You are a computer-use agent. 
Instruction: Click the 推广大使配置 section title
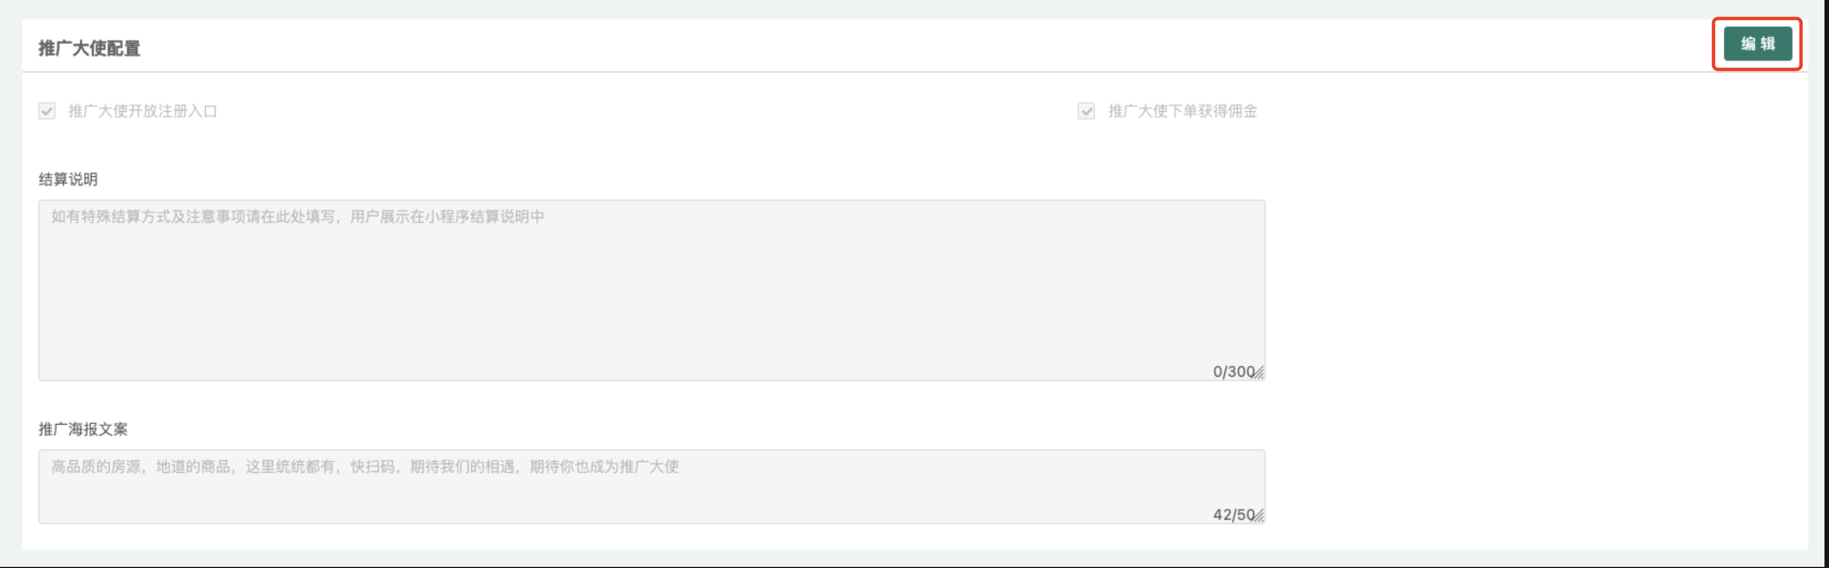point(89,48)
